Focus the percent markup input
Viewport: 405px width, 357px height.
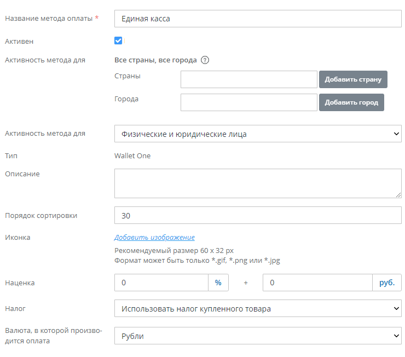[x=161, y=283]
